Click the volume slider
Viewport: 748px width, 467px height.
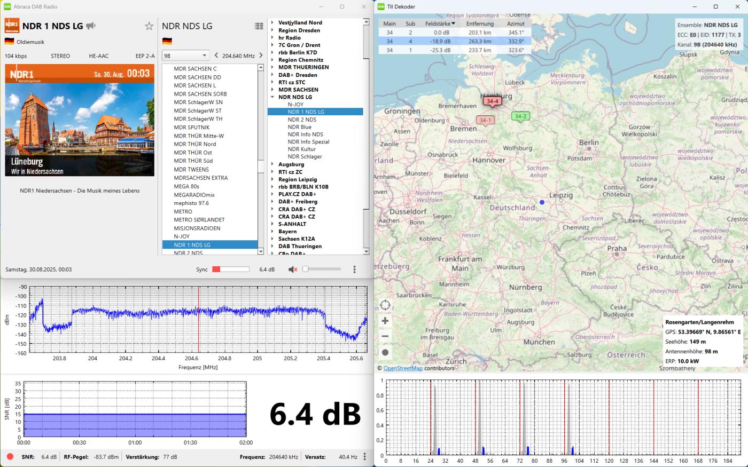coord(322,270)
